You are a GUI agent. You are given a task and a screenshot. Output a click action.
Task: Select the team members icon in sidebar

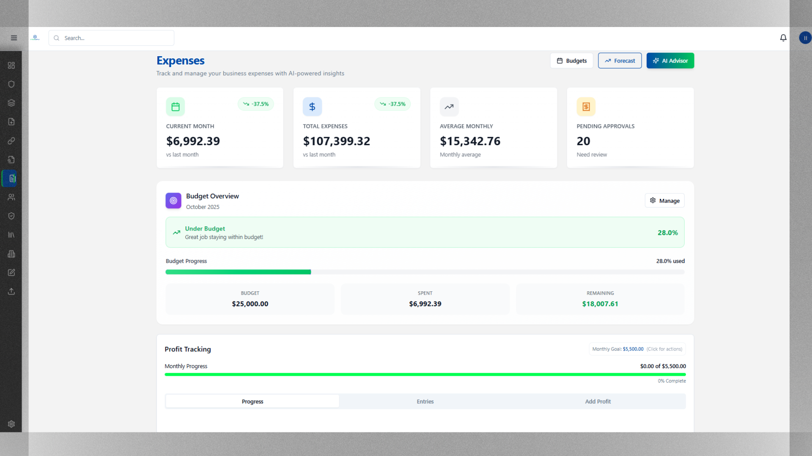point(11,197)
